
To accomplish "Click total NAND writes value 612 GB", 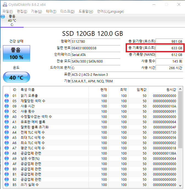I will (x=169, y=55).
